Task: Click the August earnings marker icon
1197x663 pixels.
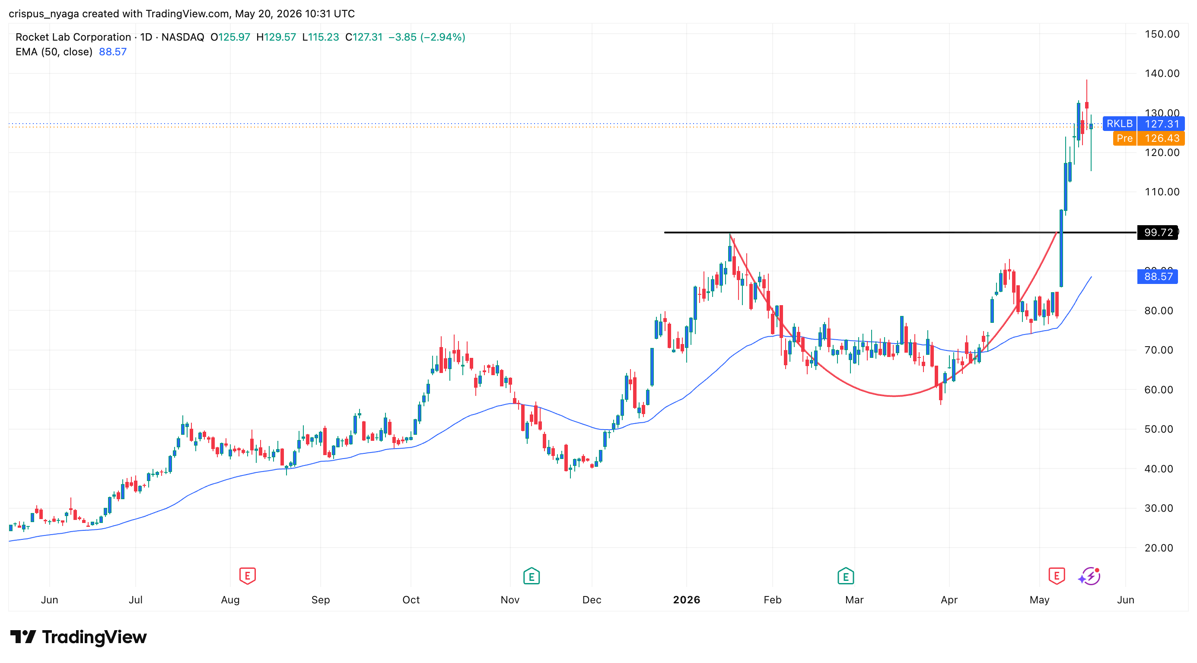Action: [247, 576]
